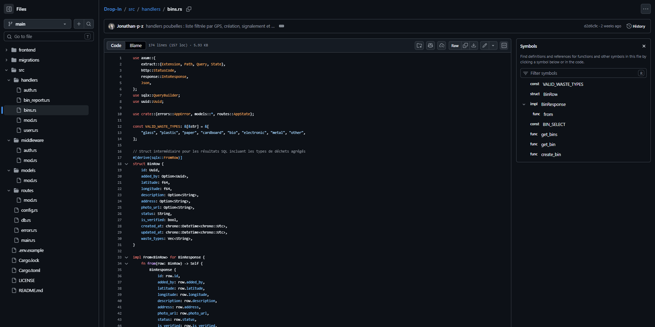Open bins.rs in a codespace
Screen dimensions: 655x327
[441, 45]
